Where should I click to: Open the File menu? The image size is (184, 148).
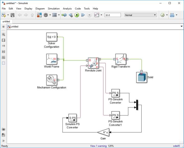tap(4, 9)
